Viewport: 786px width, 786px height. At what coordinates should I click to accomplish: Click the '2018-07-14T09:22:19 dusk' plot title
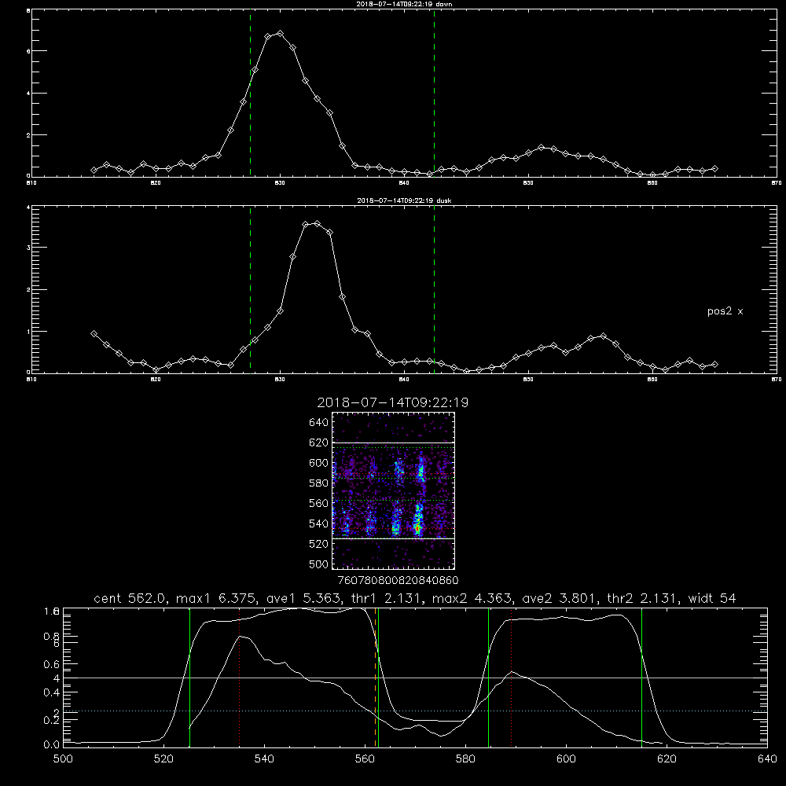click(x=404, y=200)
